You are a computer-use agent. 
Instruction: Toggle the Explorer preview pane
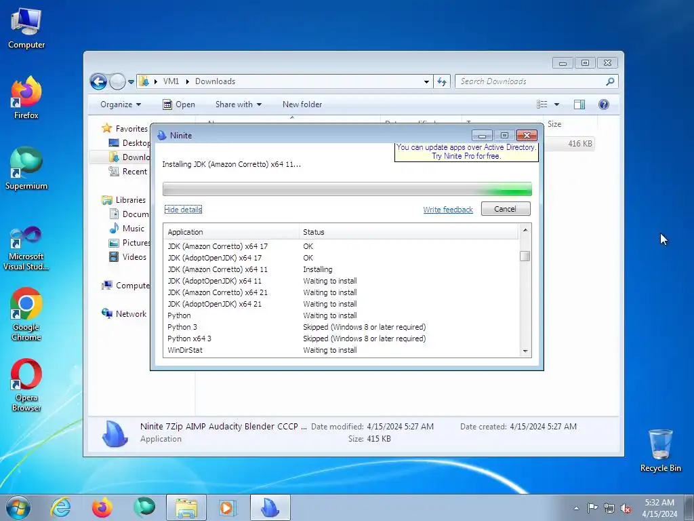(579, 104)
